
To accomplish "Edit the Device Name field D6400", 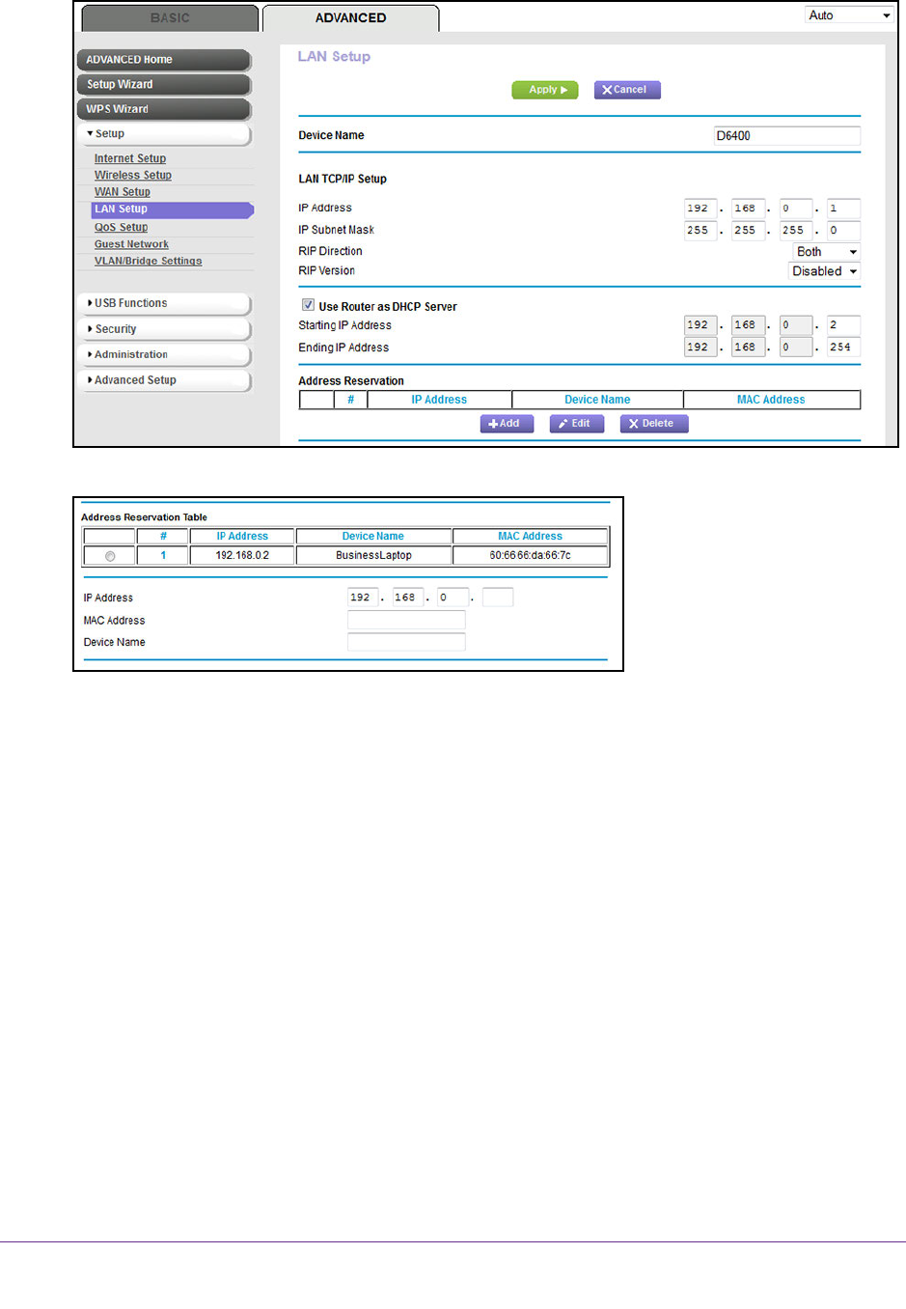I will coord(786,136).
